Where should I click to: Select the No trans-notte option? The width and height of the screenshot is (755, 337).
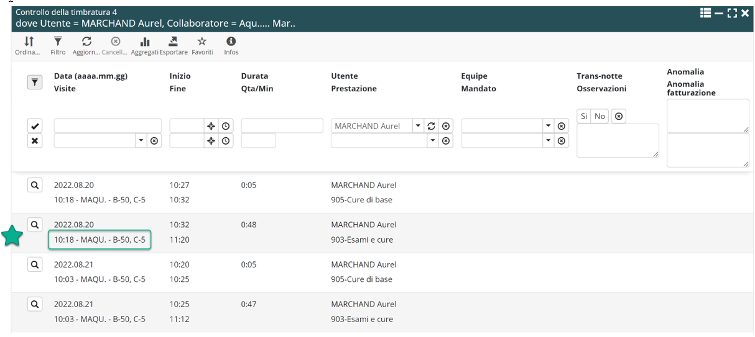coord(600,116)
